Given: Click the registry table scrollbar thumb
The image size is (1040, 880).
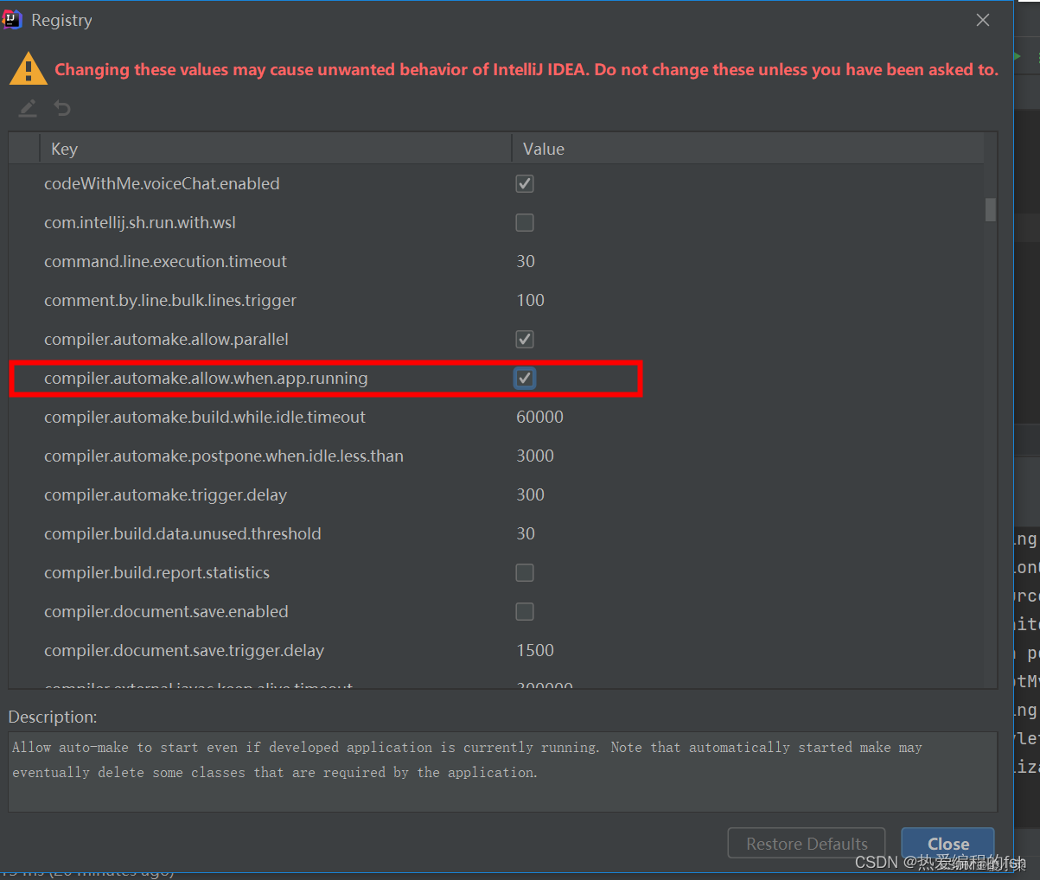Looking at the screenshot, I should point(991,210).
